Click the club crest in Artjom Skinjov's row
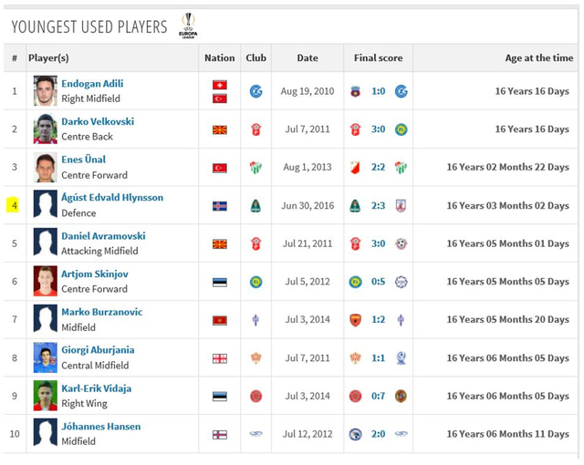Viewport: 584px width, 465px height. pyautogui.click(x=256, y=282)
